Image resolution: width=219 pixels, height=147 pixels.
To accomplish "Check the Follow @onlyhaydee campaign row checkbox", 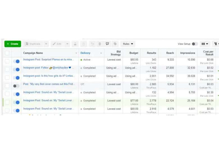I will pyautogui.click(x=7, y=69).
